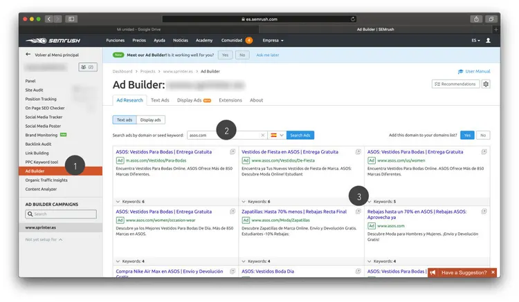Add the Rebajas hasta un 70% ad

click(x=484, y=211)
